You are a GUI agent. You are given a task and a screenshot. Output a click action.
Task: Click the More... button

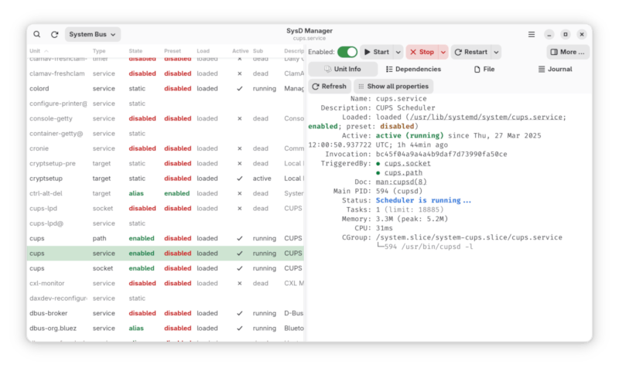point(568,52)
